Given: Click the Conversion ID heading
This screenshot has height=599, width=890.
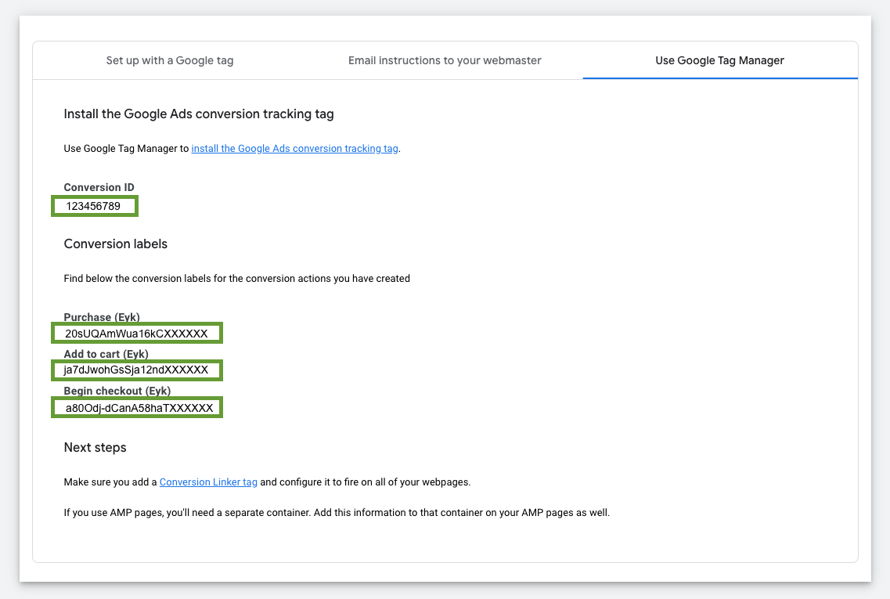Looking at the screenshot, I should (99, 187).
